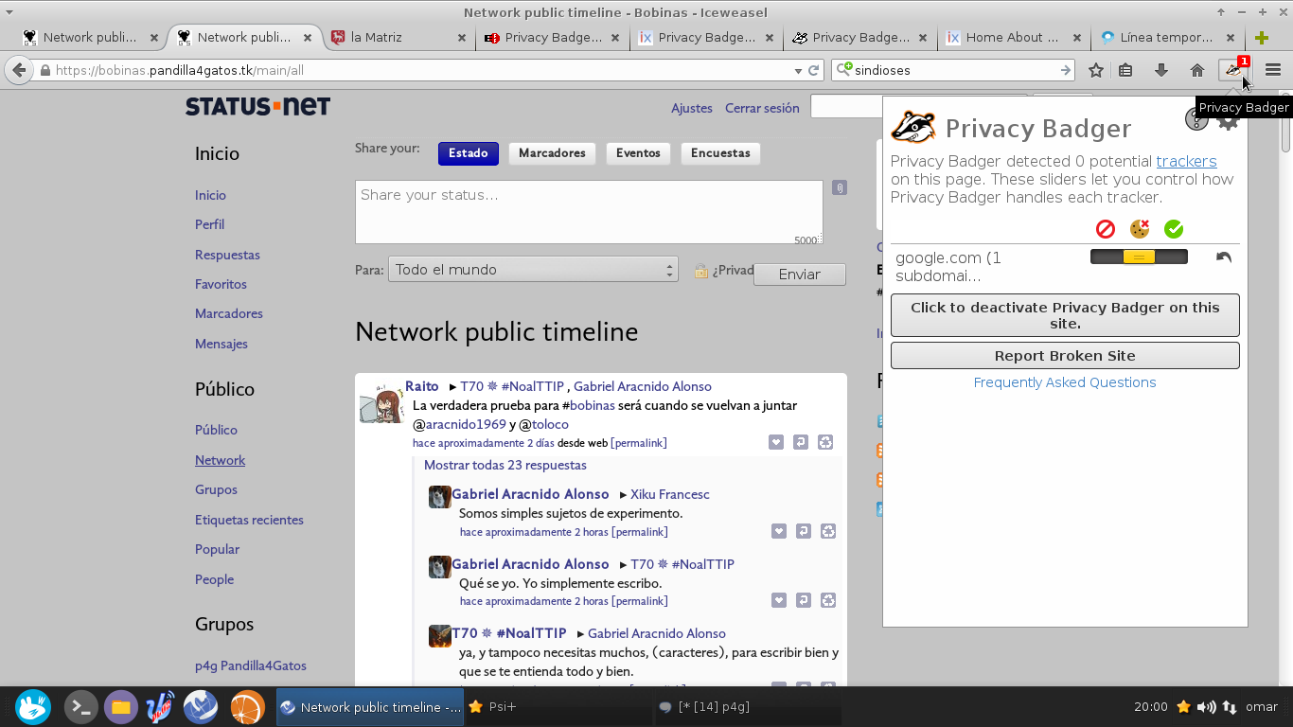
Task: Click the red block tracker icon
Action: [x=1106, y=229]
